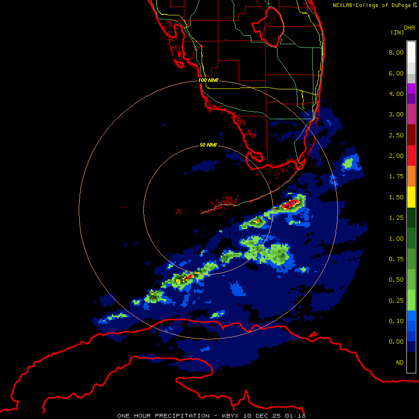419x419 pixels.
Task: Click the 1.50 legend value
Action: (396, 197)
